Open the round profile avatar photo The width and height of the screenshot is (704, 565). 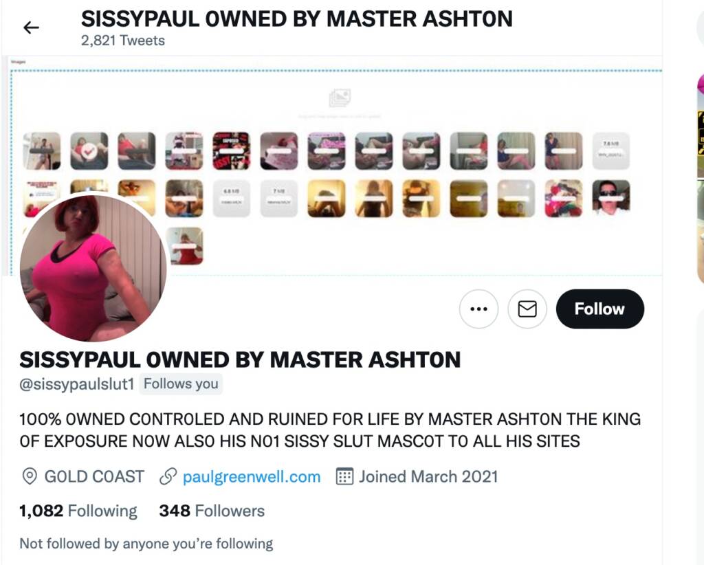click(93, 268)
